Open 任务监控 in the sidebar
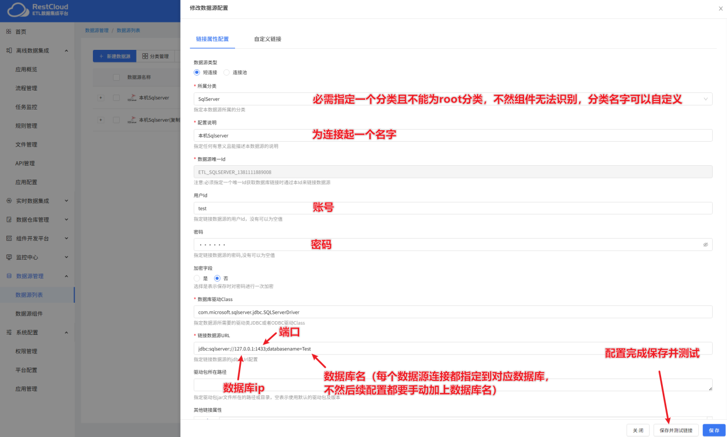Screen dimensions: 727x437 click(26, 107)
